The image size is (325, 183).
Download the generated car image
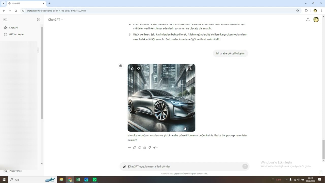click(190, 69)
